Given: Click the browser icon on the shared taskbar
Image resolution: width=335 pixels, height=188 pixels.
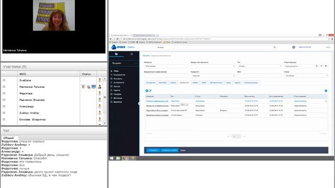Looking at the screenshot, I should 126,158.
